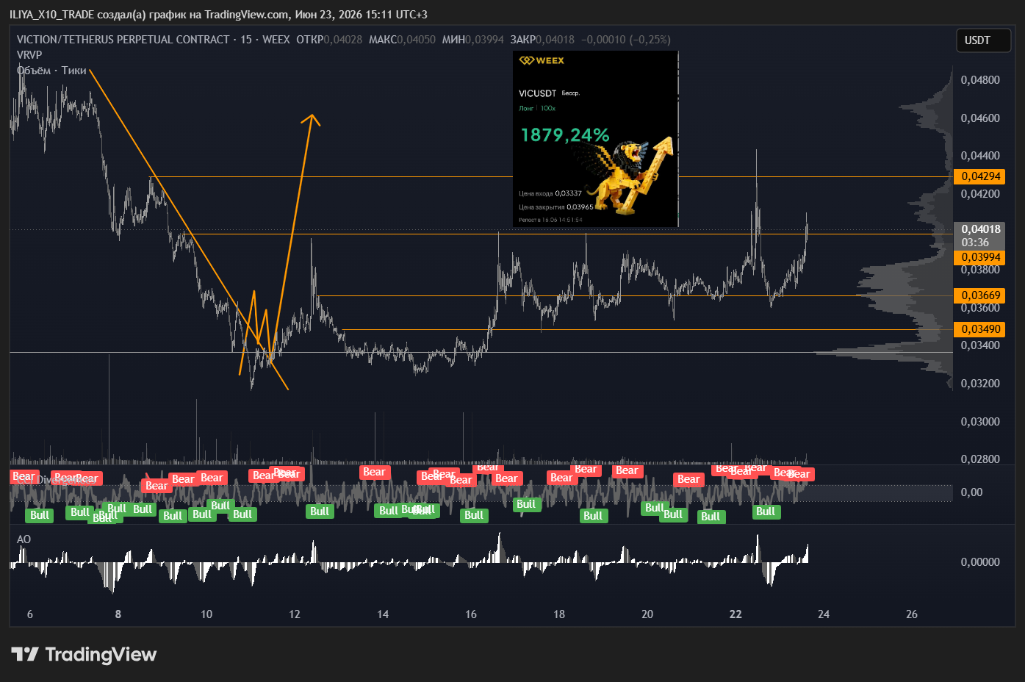Click current price label 0,04018

[980, 229]
